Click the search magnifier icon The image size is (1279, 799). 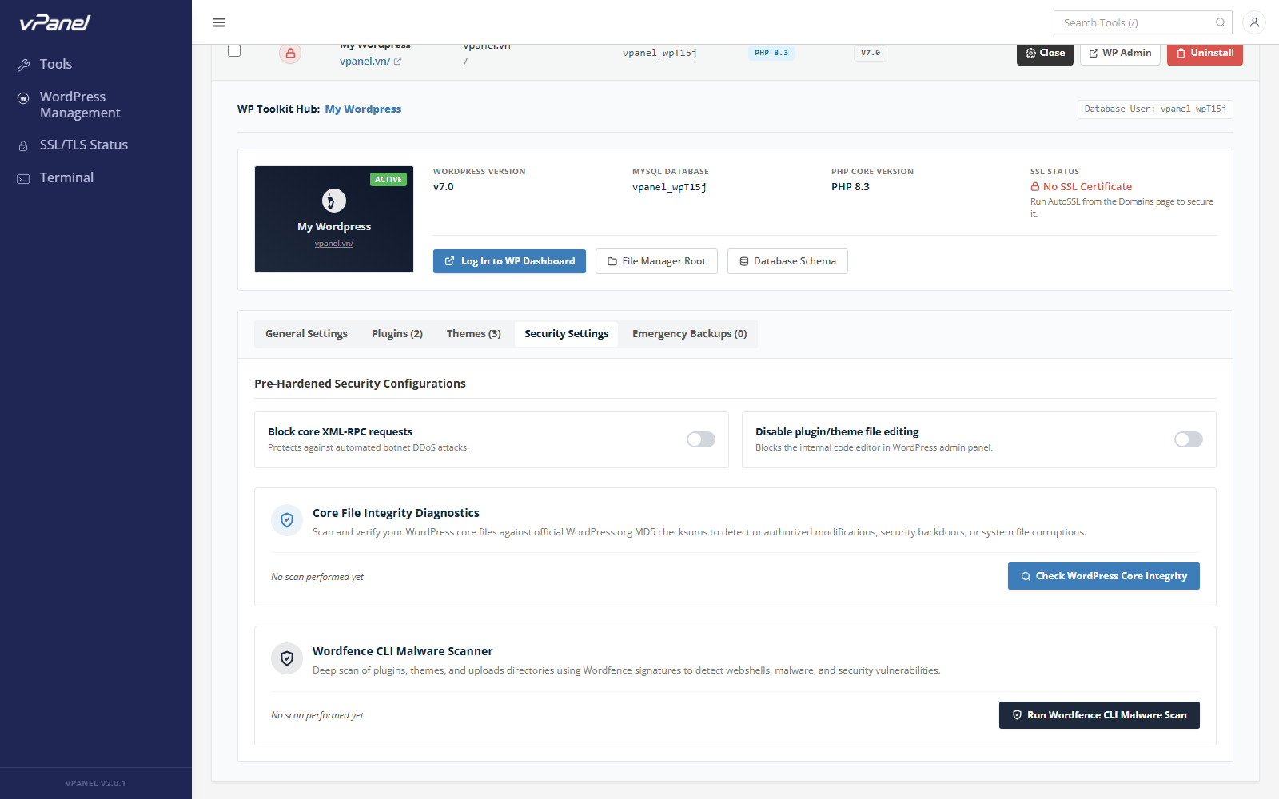[1221, 22]
